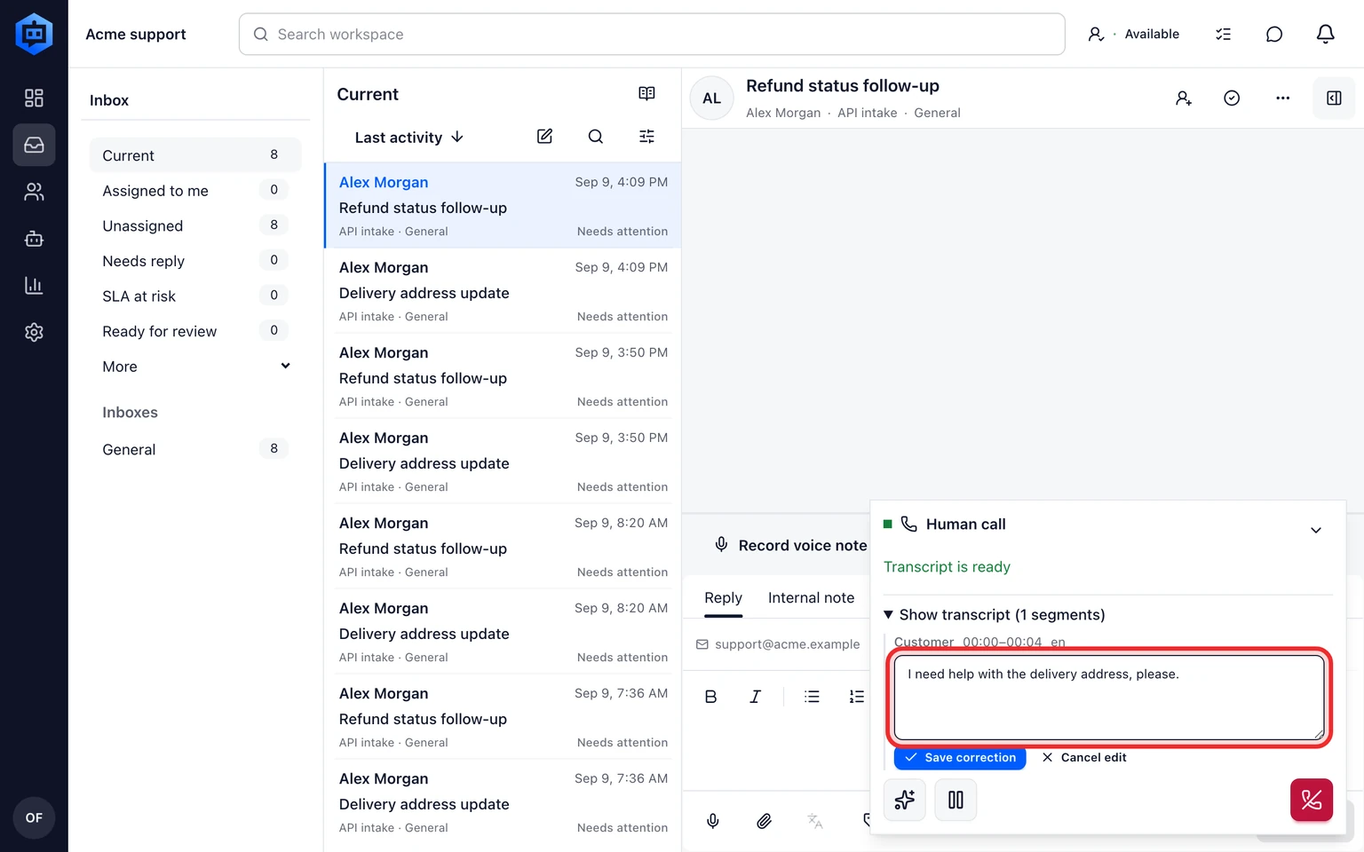The image size is (1364, 852).
Task: Open the Reports bar chart icon
Action: pyautogui.click(x=34, y=286)
